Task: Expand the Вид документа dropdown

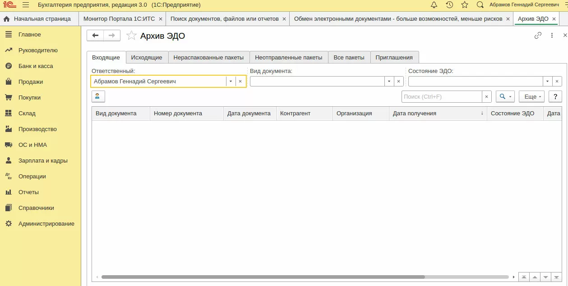Action: tap(389, 82)
